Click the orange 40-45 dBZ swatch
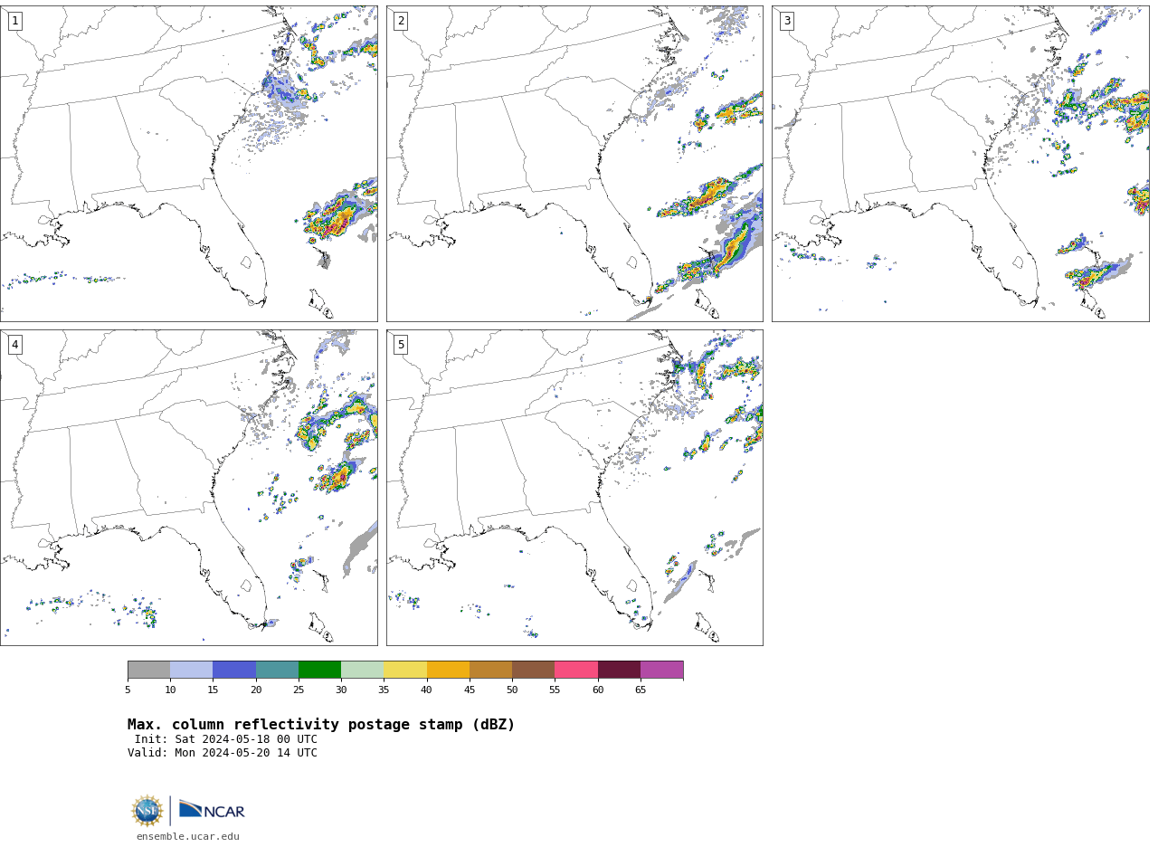This screenshot has width=1158, height=847. click(448, 670)
